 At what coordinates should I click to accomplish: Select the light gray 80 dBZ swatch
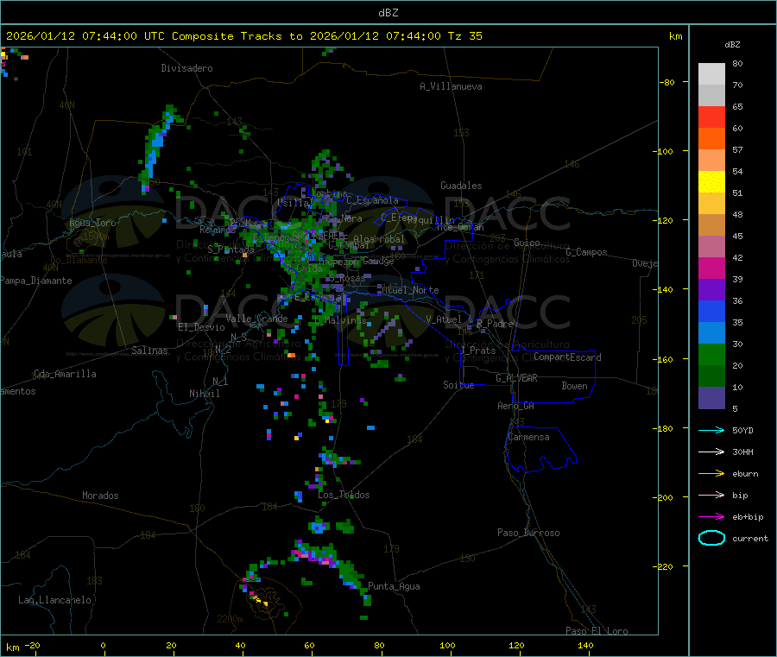coord(711,74)
